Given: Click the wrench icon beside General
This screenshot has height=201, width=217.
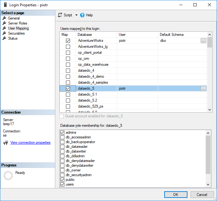Looking at the screenshot, I should tap(4, 18).
